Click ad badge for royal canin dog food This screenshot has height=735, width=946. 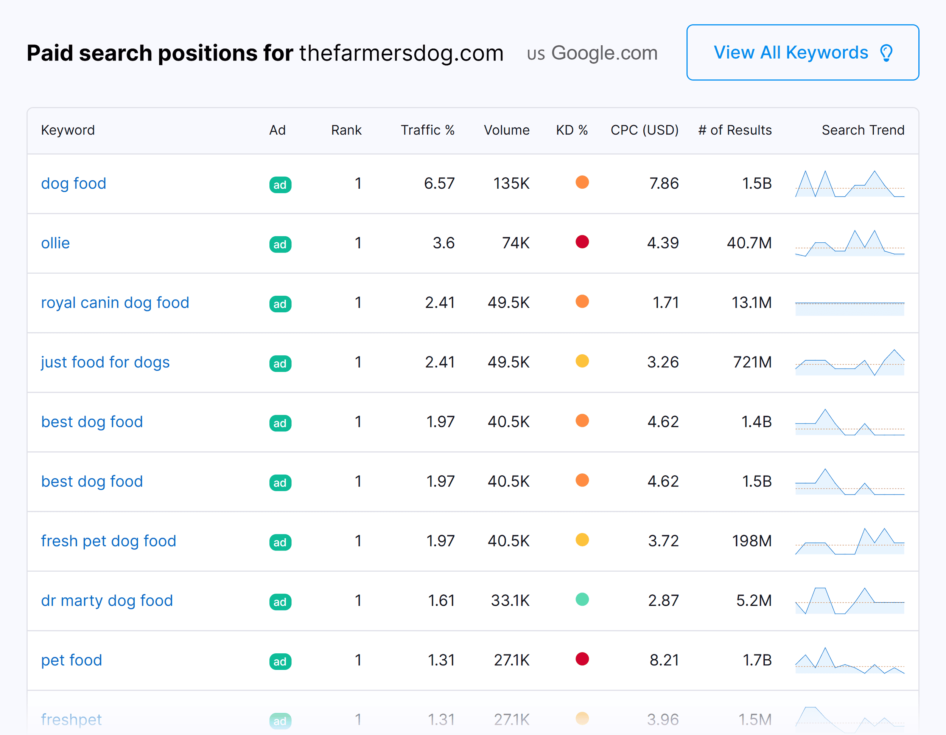coord(280,304)
